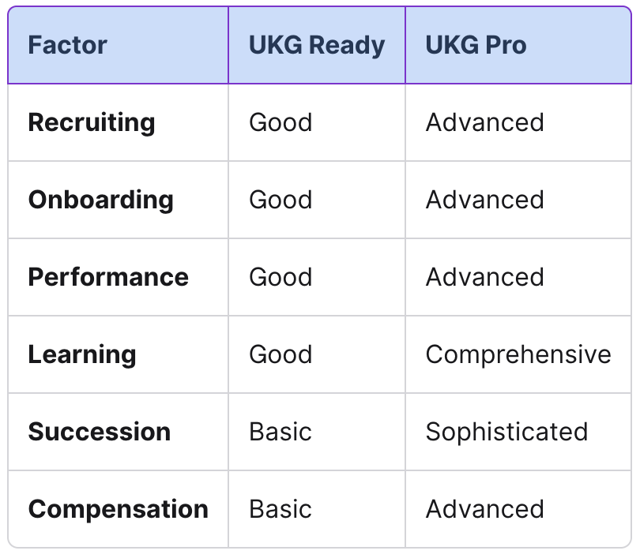Click the Learning row label
Viewport: 640px width, 558px height.
(x=82, y=354)
